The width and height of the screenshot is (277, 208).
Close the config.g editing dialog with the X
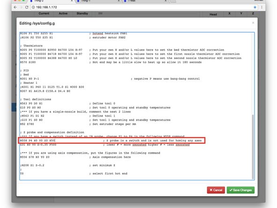(253, 23)
